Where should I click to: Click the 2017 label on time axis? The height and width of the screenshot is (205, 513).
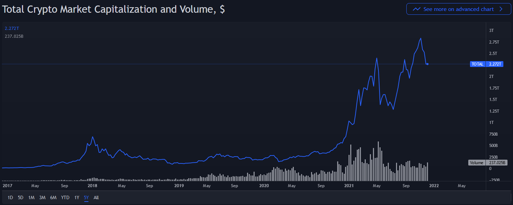click(x=7, y=186)
